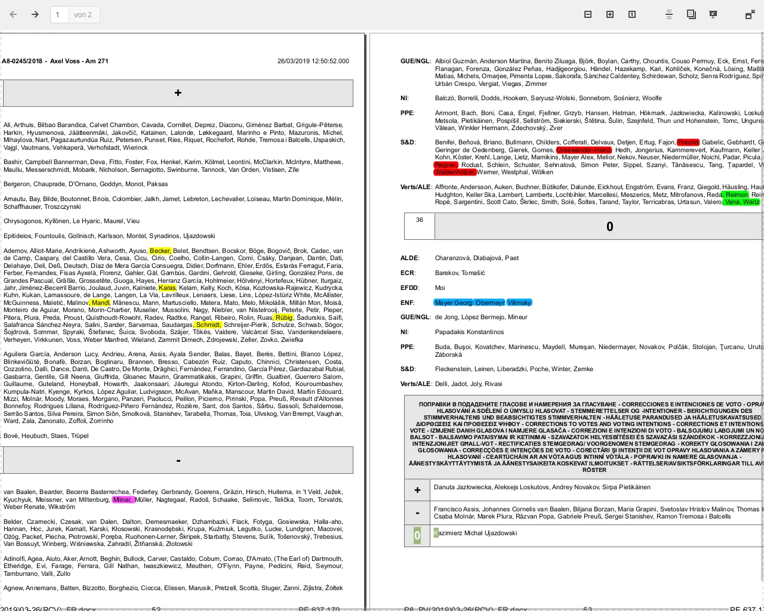Screen dimensions: 764x611
Task: Toggle continuous scrolling mode icon
Action: pyautogui.click(x=669, y=14)
